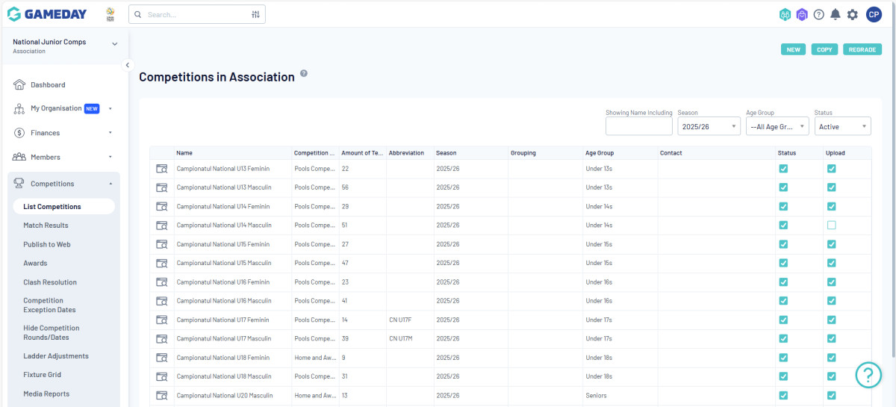This screenshot has width=896, height=407.
Task: Open view icon for Campionatul National U17 Masculin
Action: [x=161, y=339]
